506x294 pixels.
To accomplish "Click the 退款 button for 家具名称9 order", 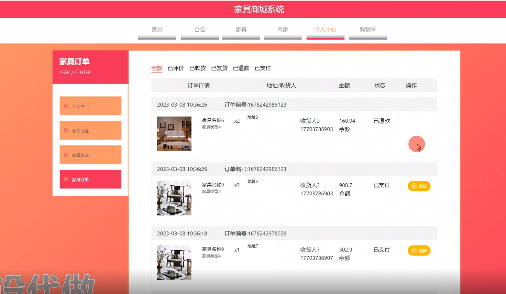I will click(x=419, y=186).
